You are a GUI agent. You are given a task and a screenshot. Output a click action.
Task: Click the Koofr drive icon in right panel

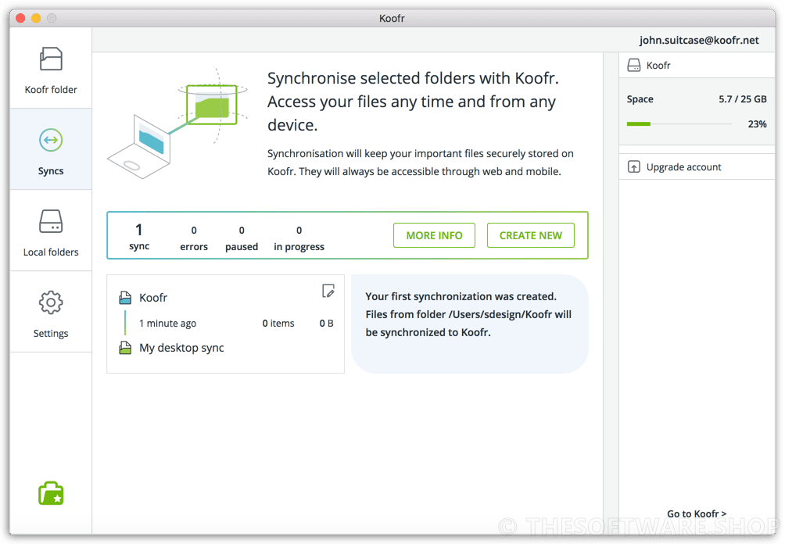tap(634, 66)
